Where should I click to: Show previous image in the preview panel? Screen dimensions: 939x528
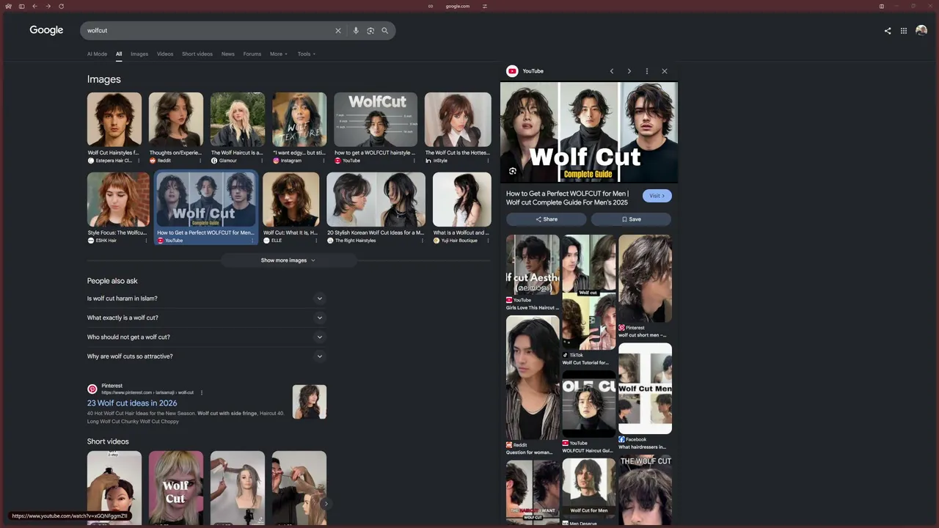click(x=612, y=71)
